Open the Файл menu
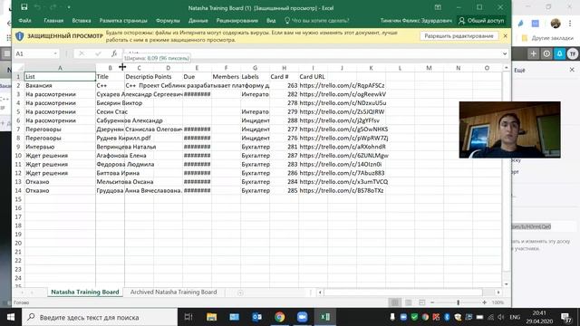This screenshot has height=326, width=580. [24, 20]
